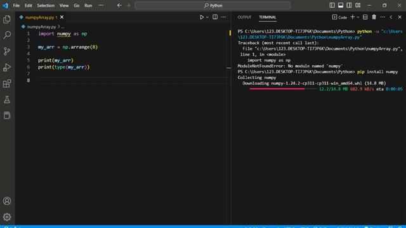Open the Selection menu

click(x=46, y=6)
